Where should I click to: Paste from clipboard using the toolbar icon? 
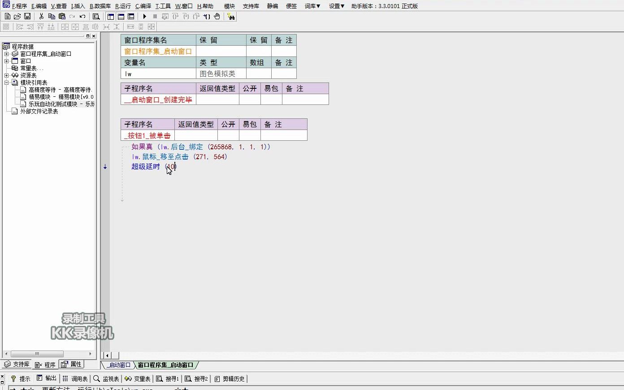pyautogui.click(x=62, y=17)
